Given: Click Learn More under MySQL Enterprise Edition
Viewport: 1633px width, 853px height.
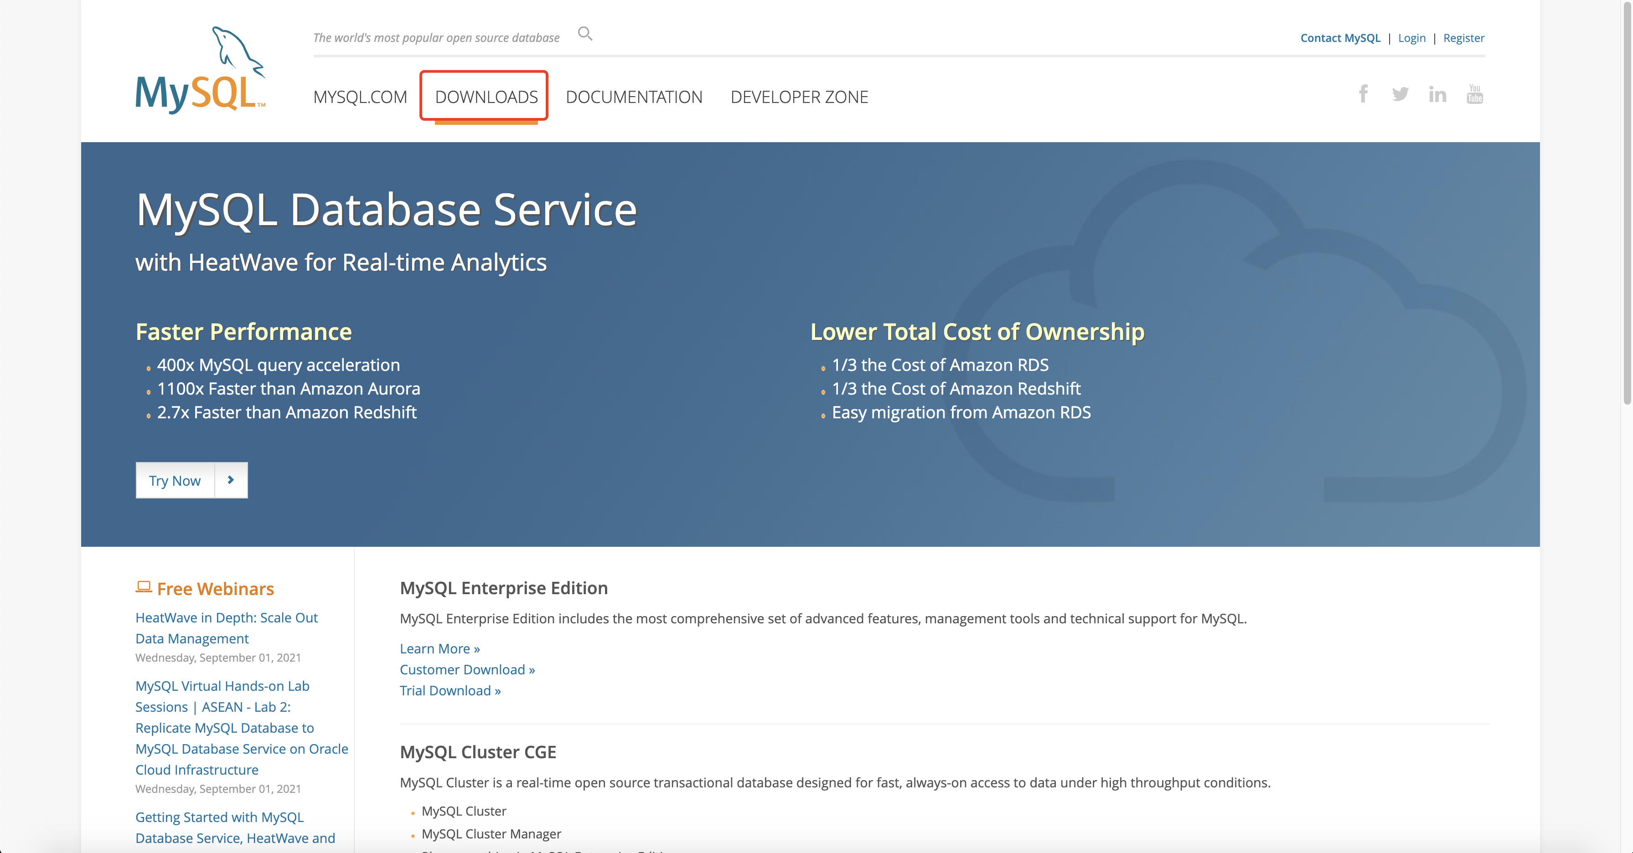Looking at the screenshot, I should 439,648.
